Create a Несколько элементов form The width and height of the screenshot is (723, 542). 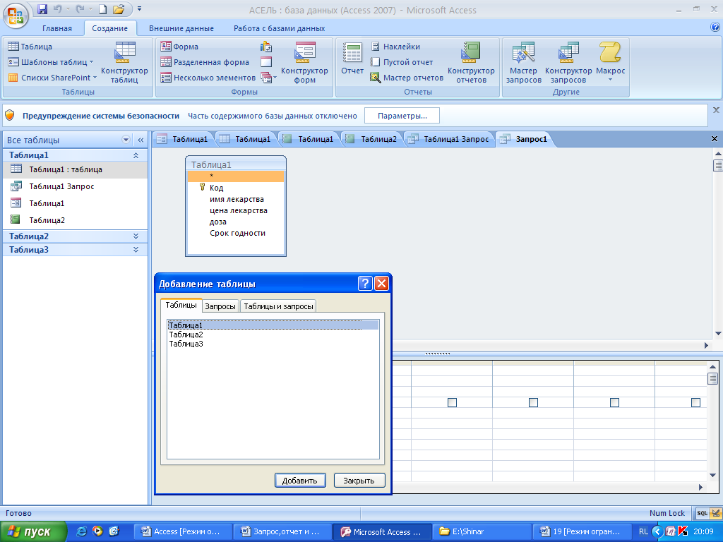click(208, 78)
